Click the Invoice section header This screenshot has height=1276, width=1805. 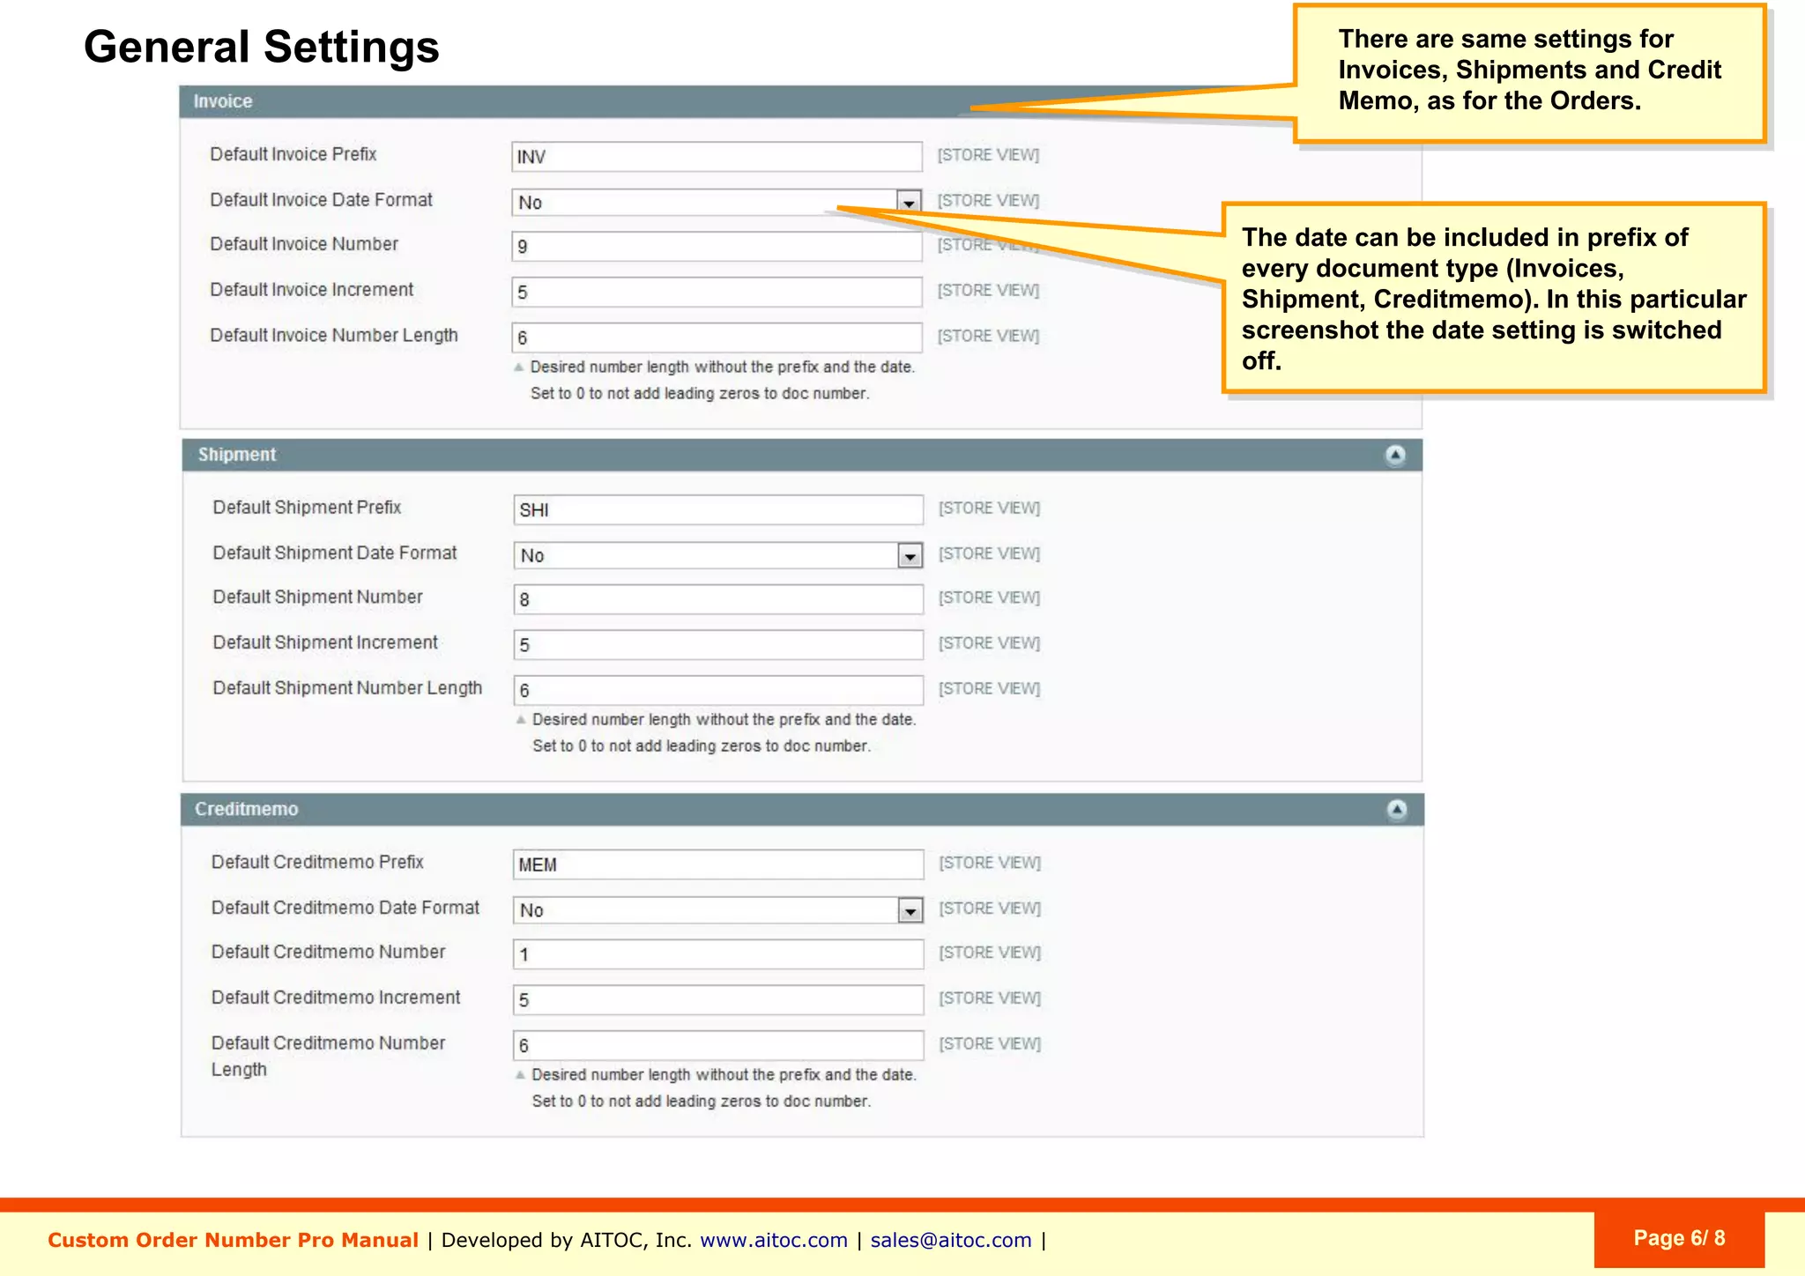point(800,101)
